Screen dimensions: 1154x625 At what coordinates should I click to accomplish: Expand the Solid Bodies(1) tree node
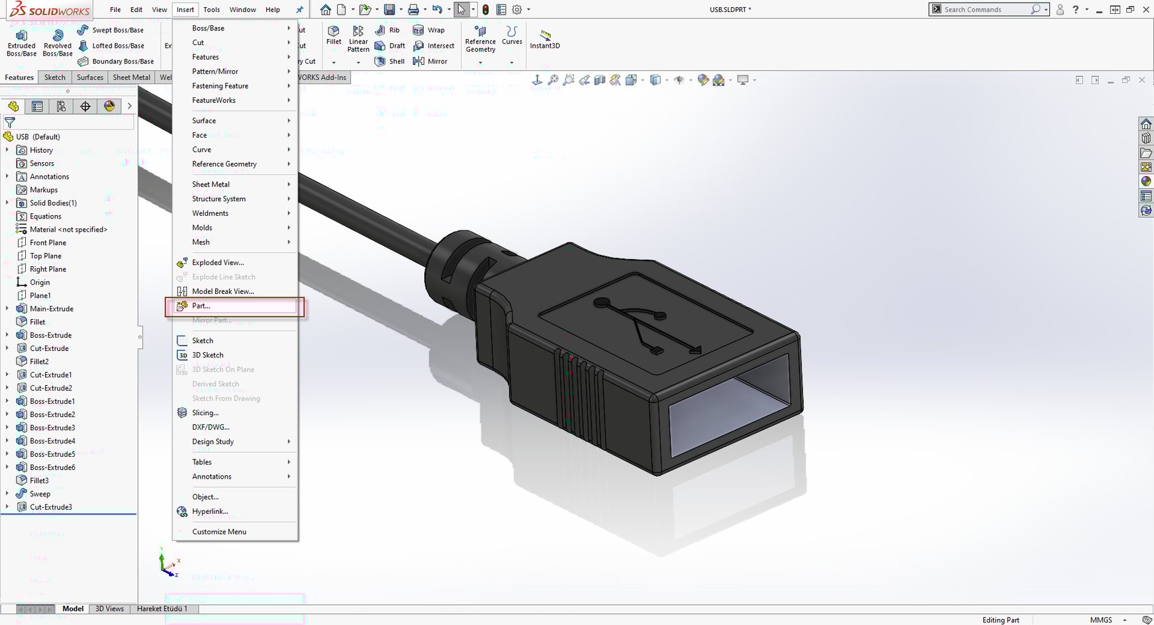pyautogui.click(x=6, y=203)
